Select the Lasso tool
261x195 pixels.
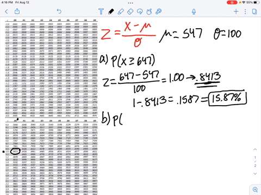(x=140, y=11)
